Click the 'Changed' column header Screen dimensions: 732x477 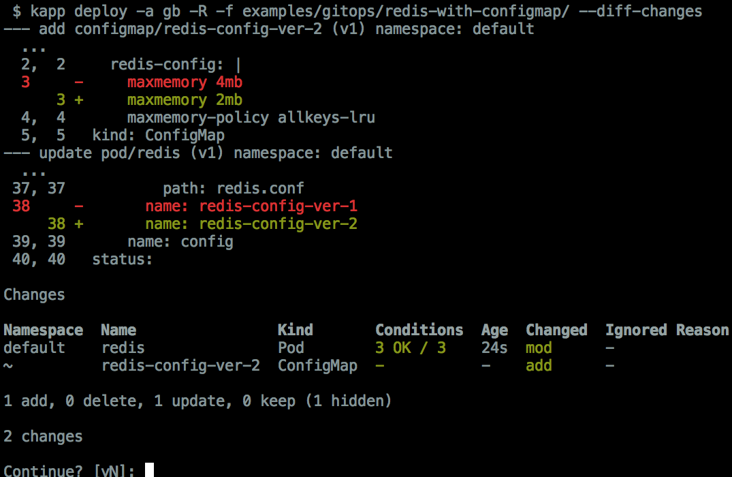pyautogui.click(x=556, y=330)
